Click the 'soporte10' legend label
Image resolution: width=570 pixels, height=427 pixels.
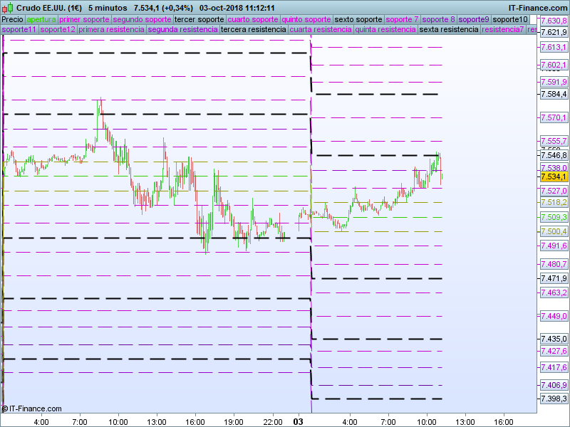coord(510,19)
